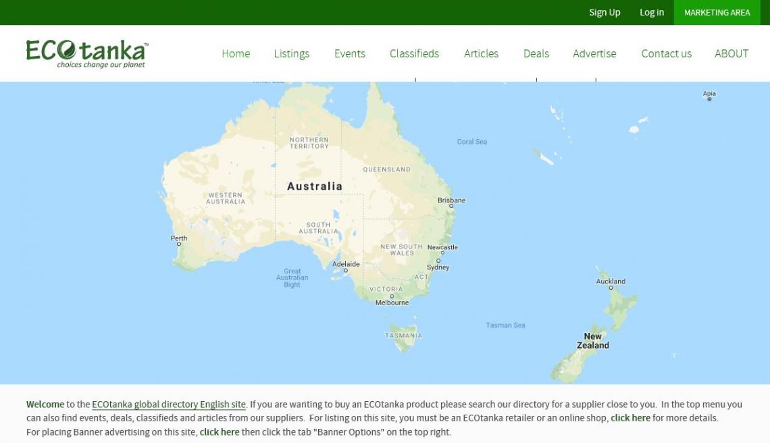Open the Deals menu item

[536, 53]
